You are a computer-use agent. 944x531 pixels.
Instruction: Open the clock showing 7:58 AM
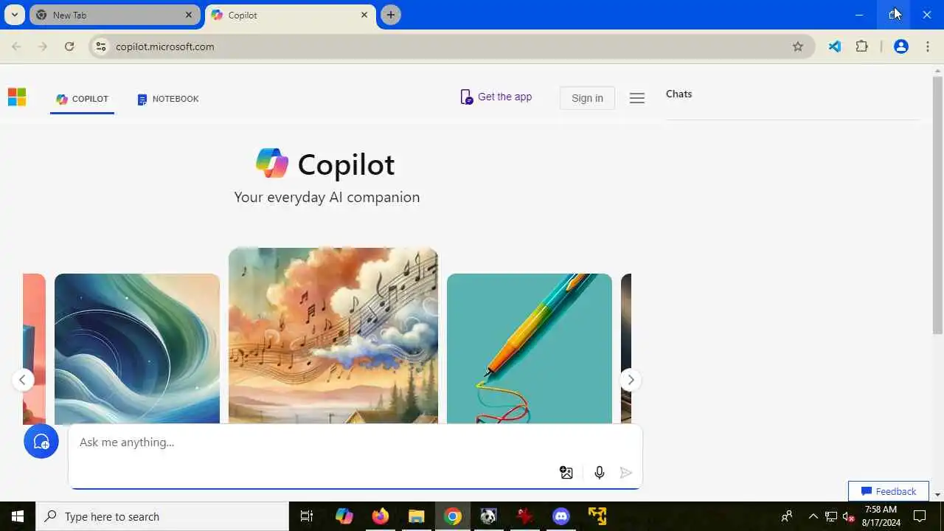click(x=881, y=516)
